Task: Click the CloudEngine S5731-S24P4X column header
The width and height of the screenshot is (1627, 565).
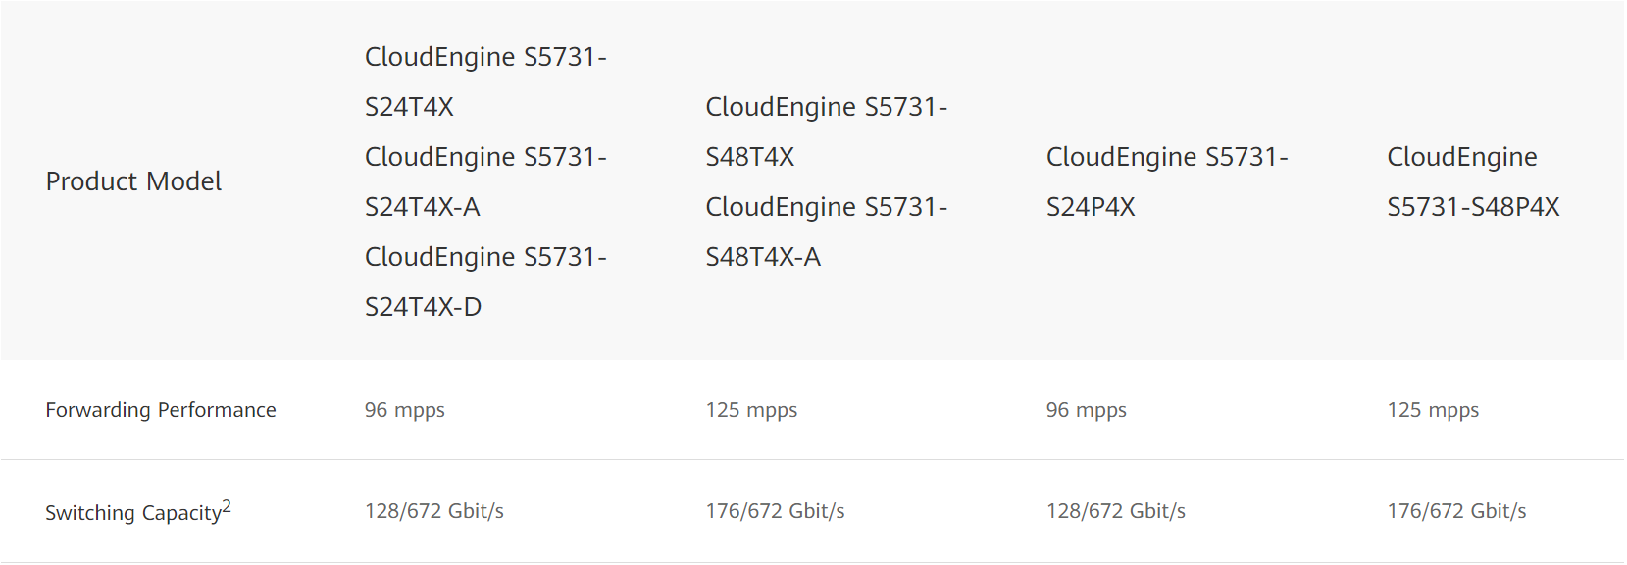Action: pos(1166,181)
